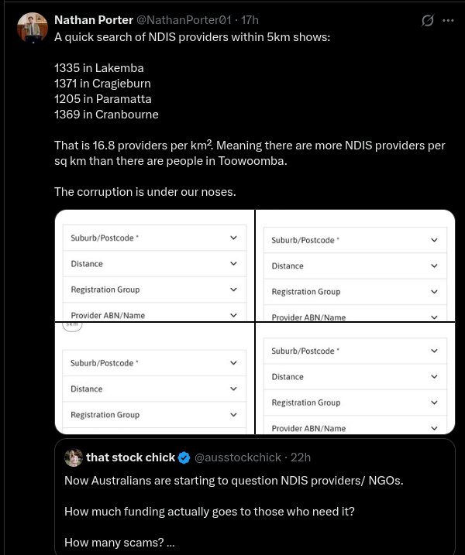Image resolution: width=465 pixels, height=555 pixels.
Task: Expand Suburb/Postcode dropdown in top-left image
Action: (233, 238)
